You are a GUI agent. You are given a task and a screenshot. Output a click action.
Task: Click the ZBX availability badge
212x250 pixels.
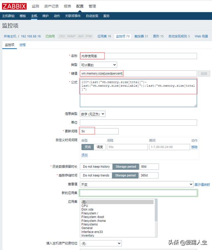click(x=62, y=36)
